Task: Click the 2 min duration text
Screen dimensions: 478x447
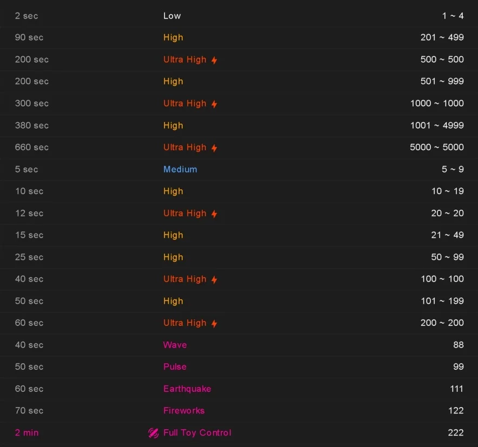Action: click(x=27, y=433)
